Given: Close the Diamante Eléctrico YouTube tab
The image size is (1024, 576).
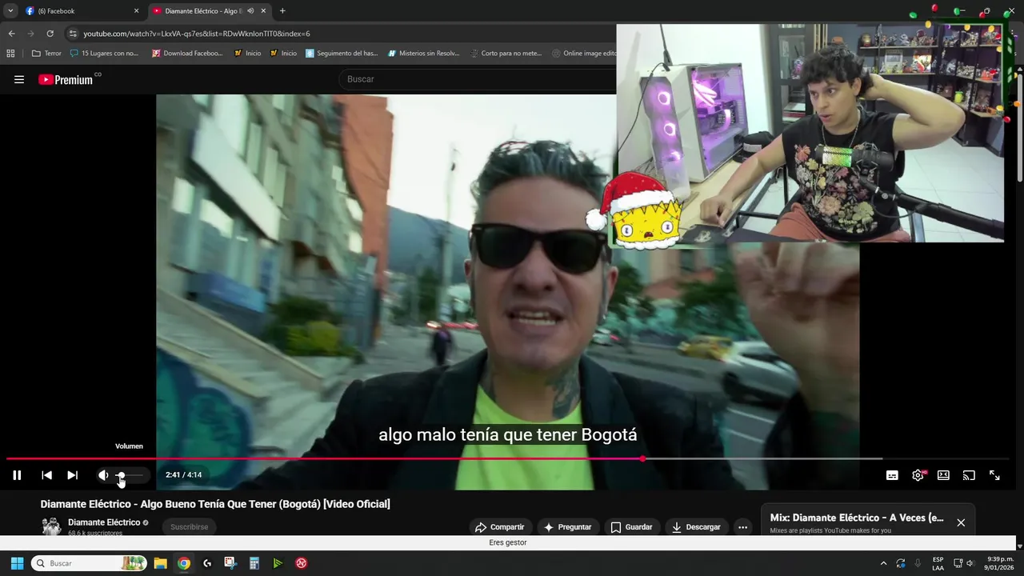Looking at the screenshot, I should (263, 11).
